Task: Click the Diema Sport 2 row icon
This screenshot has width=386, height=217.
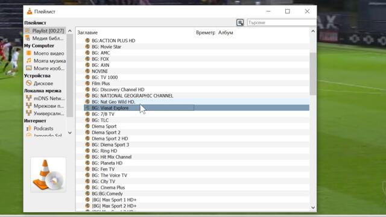Action: coord(87,133)
